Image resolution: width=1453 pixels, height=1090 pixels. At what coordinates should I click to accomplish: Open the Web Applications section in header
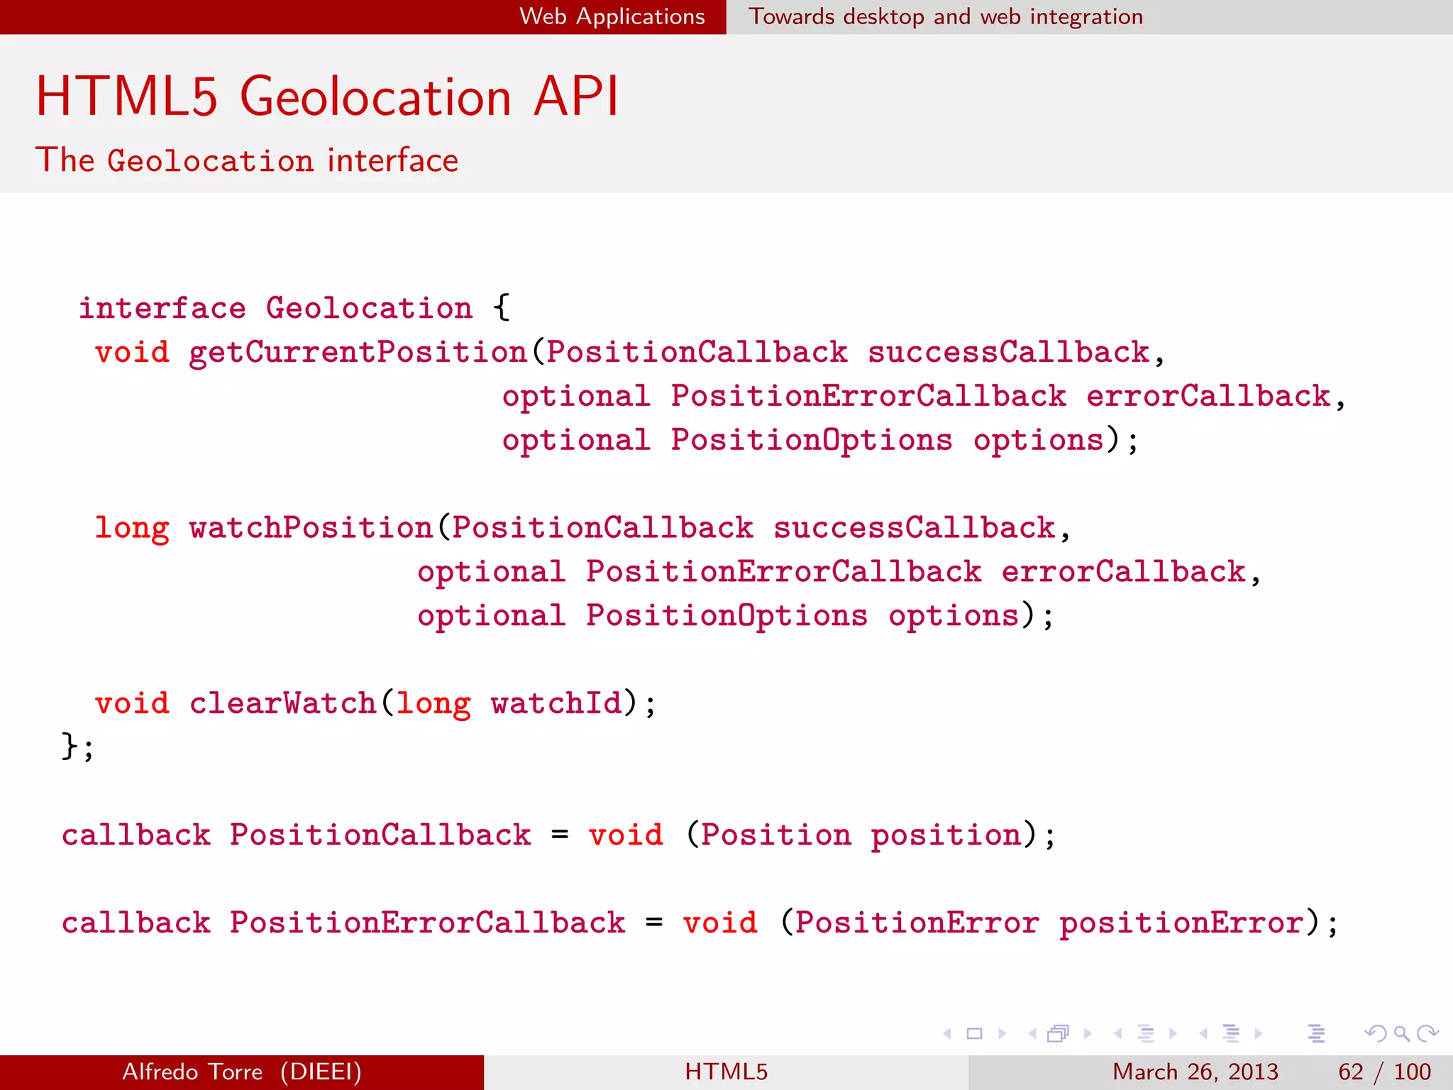pyautogui.click(x=612, y=16)
